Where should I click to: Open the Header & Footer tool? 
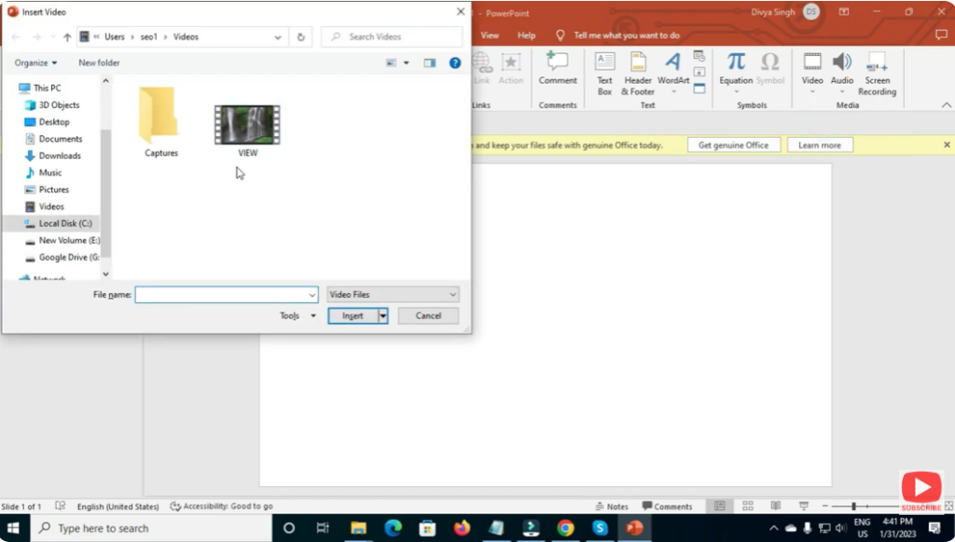638,75
